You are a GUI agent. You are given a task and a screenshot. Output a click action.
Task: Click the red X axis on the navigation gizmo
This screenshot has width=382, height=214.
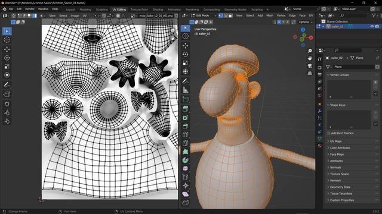(x=311, y=37)
